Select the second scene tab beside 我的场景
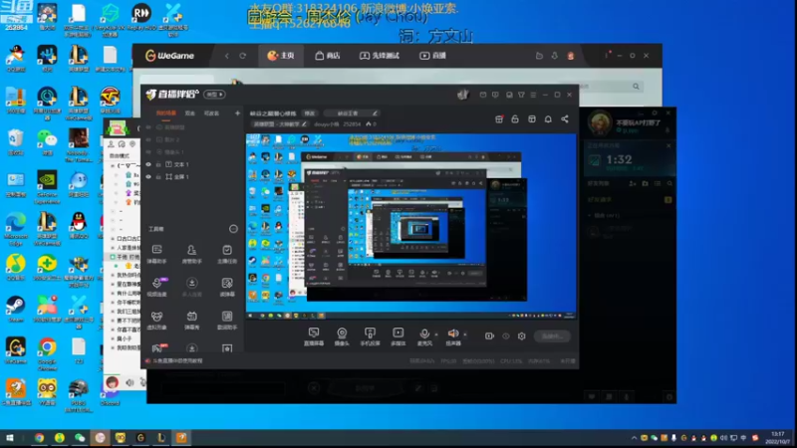797x448 pixels. click(x=190, y=113)
